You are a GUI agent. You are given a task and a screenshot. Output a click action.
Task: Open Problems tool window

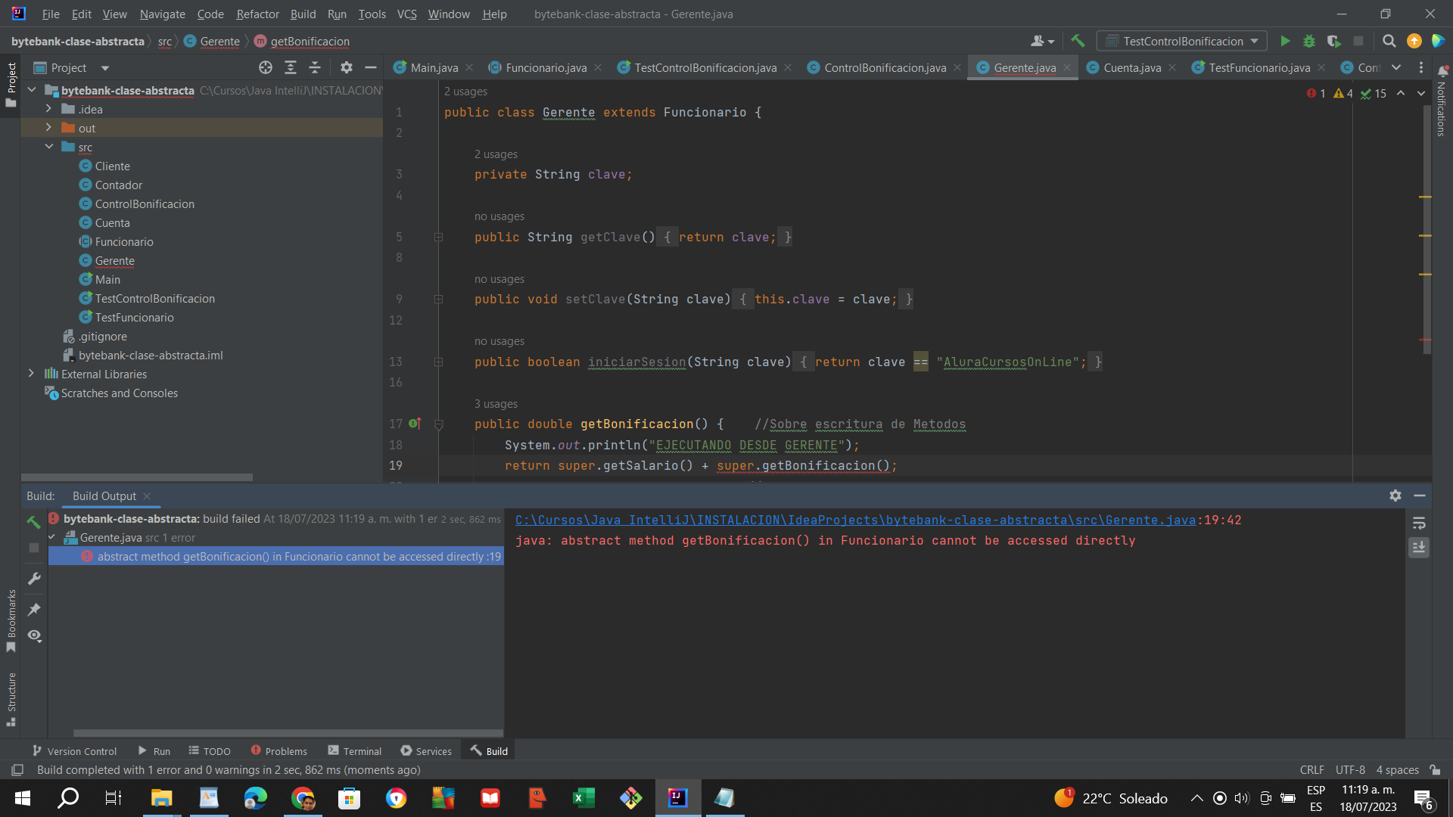click(278, 750)
